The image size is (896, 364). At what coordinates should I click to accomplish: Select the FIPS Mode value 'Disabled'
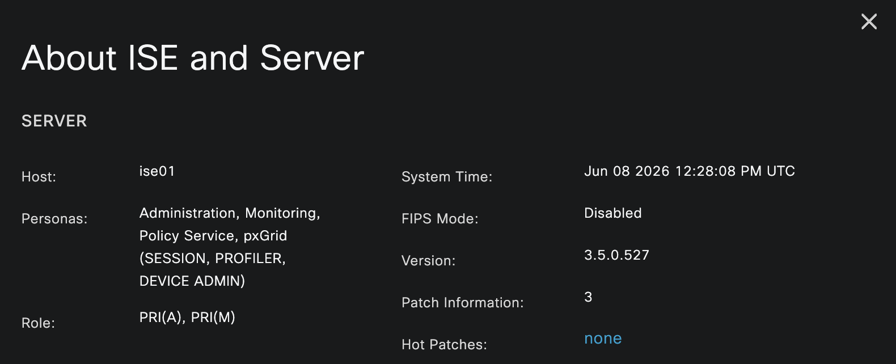point(613,213)
